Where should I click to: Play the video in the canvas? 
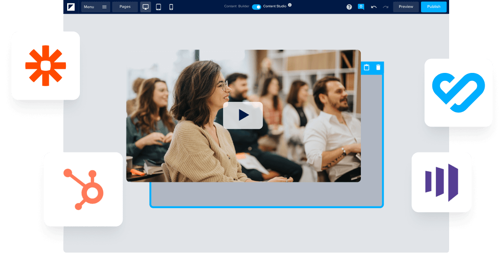(x=243, y=115)
